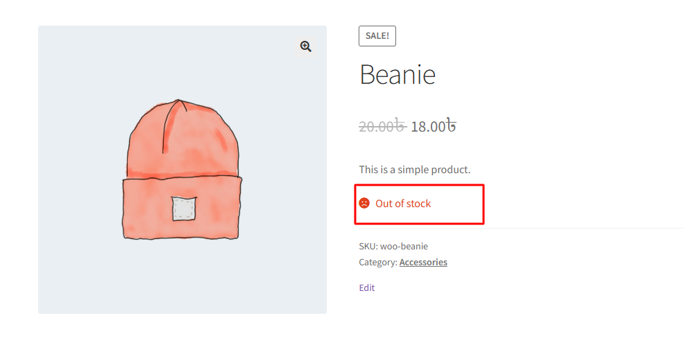Image resolution: width=684 pixels, height=363 pixels.
Task: Select the woo-beanie SKU value
Action: pos(404,246)
